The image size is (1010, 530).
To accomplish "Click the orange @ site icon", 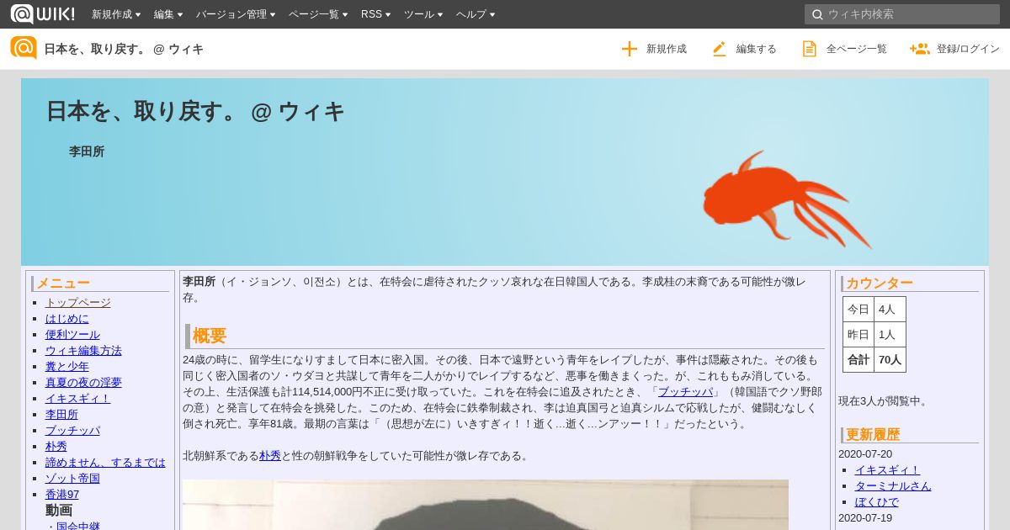I will 24,48.
